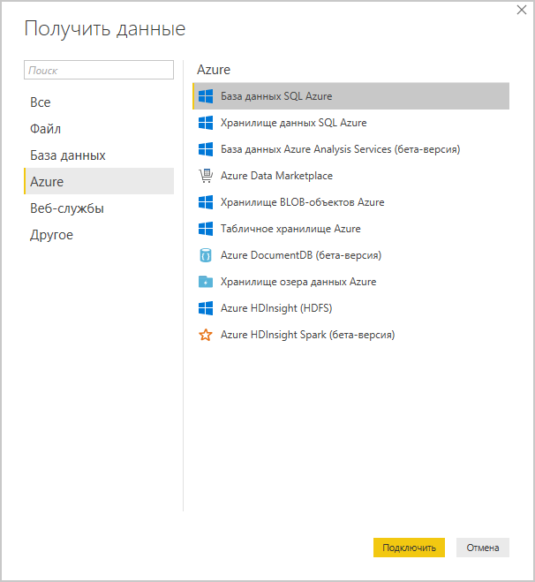Choose Azure DocumentDB (бета-версия) text
Image resolution: width=535 pixels, height=582 pixels.
[301, 255]
